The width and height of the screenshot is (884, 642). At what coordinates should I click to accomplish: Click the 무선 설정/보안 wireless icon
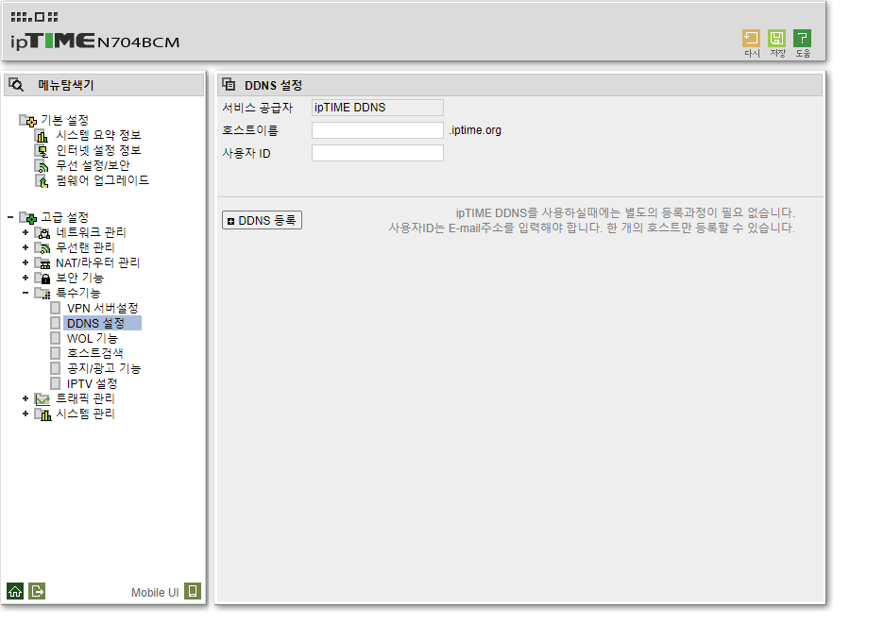(x=42, y=166)
